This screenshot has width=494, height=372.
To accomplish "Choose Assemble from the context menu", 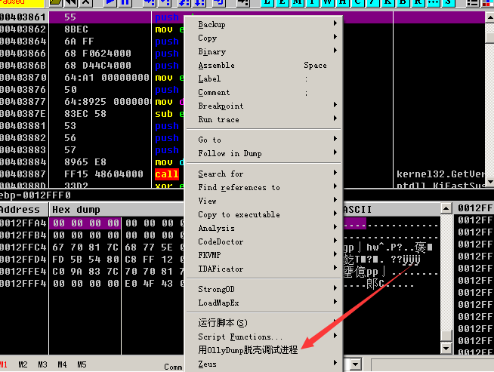I will point(264,65).
